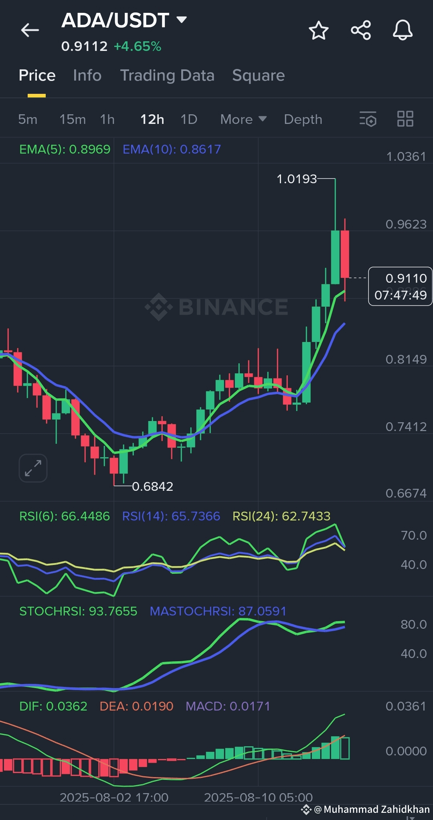Open the Square tab
Viewport: 433px width, 820px height.
(x=258, y=75)
